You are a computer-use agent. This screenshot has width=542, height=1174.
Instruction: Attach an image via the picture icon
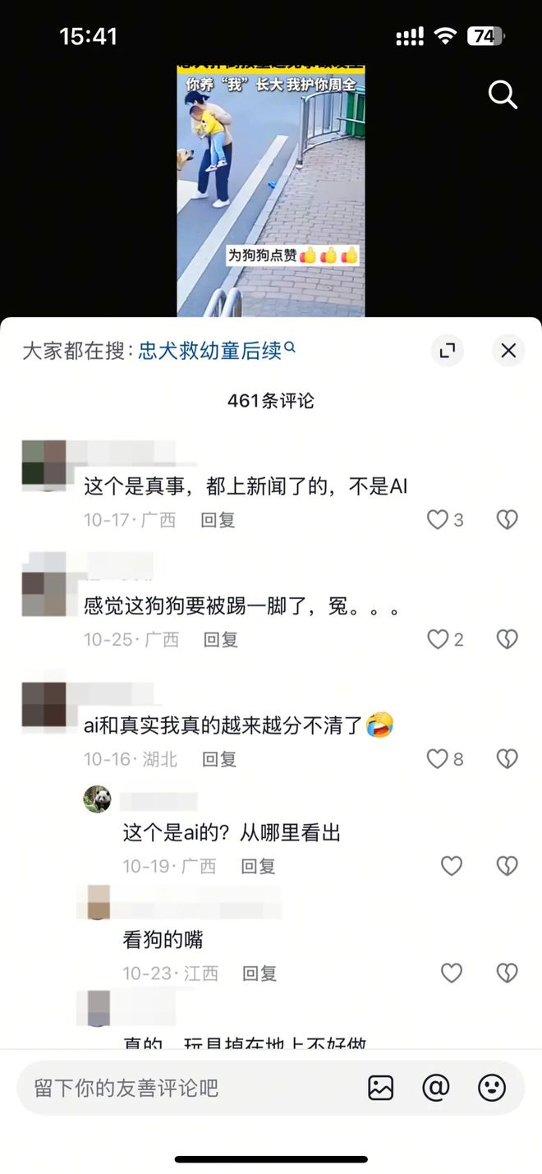coord(381,1089)
